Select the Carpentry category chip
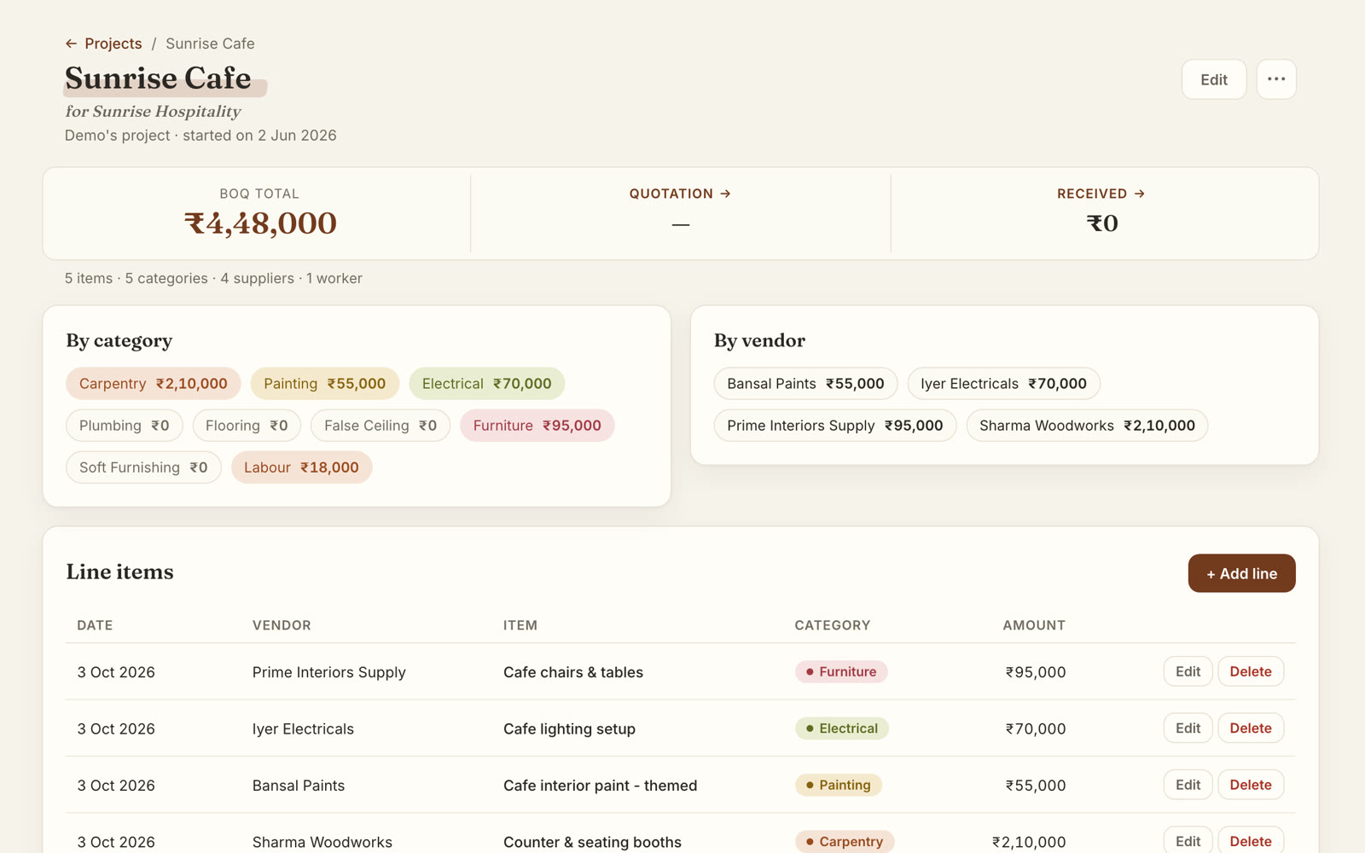1365x853 pixels. click(x=154, y=384)
